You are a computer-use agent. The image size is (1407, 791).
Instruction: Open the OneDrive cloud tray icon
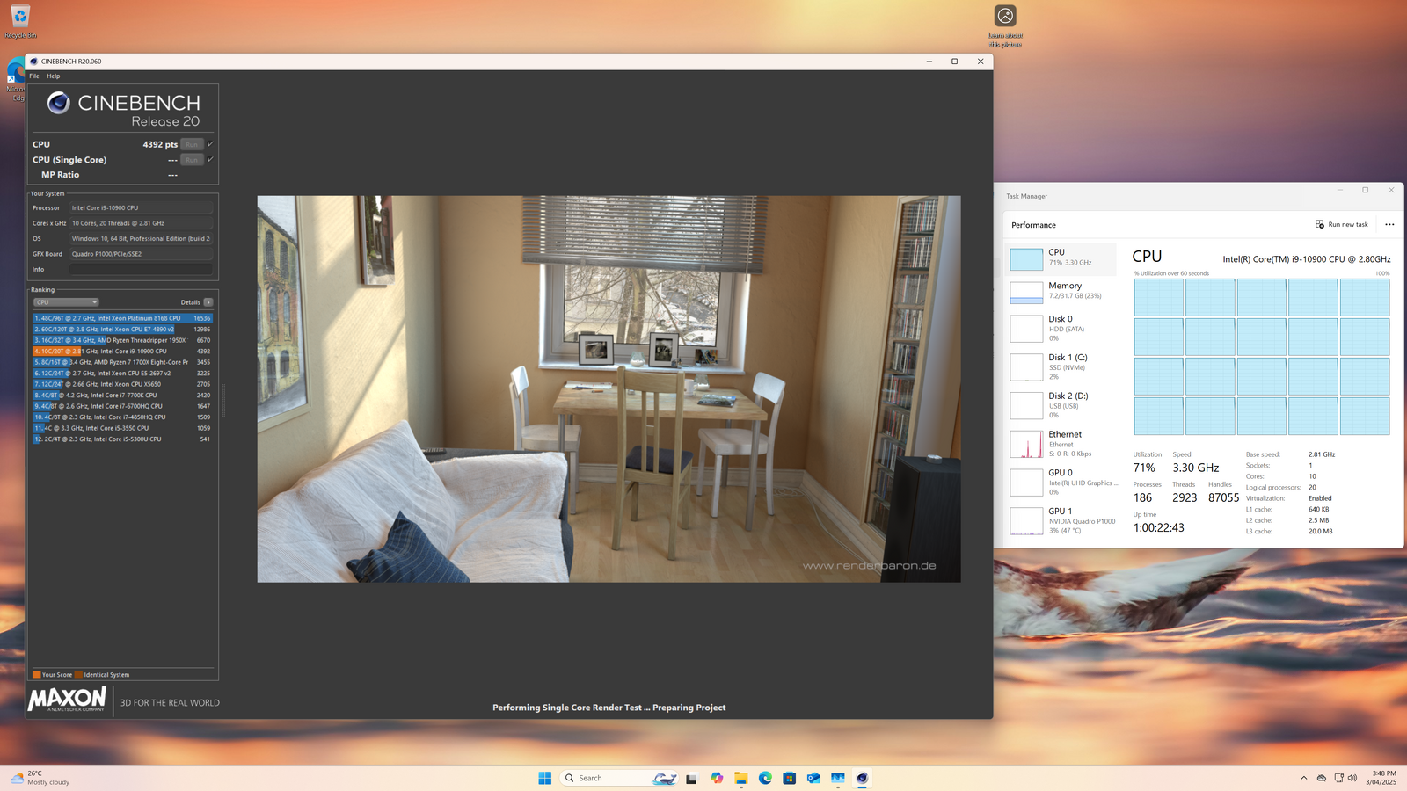coord(1321,778)
